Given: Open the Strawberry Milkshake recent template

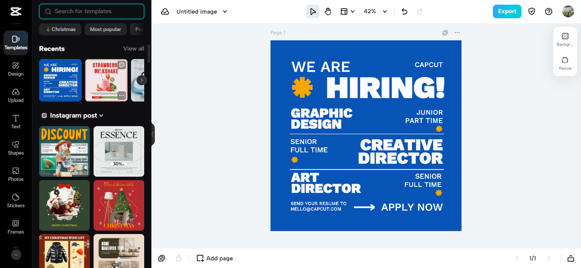Looking at the screenshot, I should click(x=106, y=80).
